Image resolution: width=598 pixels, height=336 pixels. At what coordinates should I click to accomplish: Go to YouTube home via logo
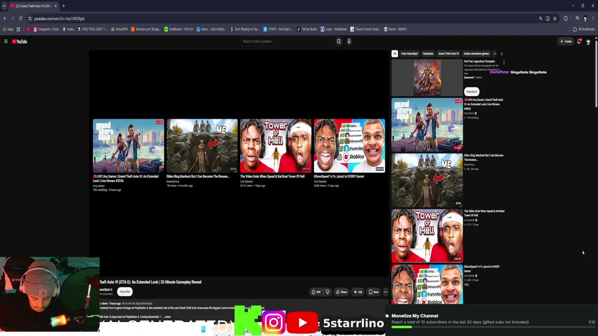coord(20,42)
